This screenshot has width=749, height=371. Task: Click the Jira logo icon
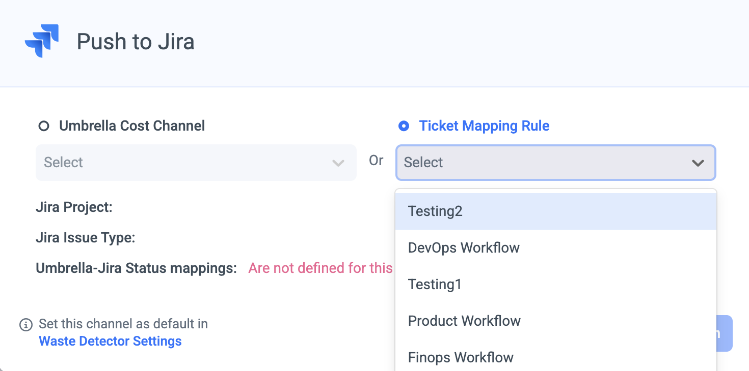point(42,41)
